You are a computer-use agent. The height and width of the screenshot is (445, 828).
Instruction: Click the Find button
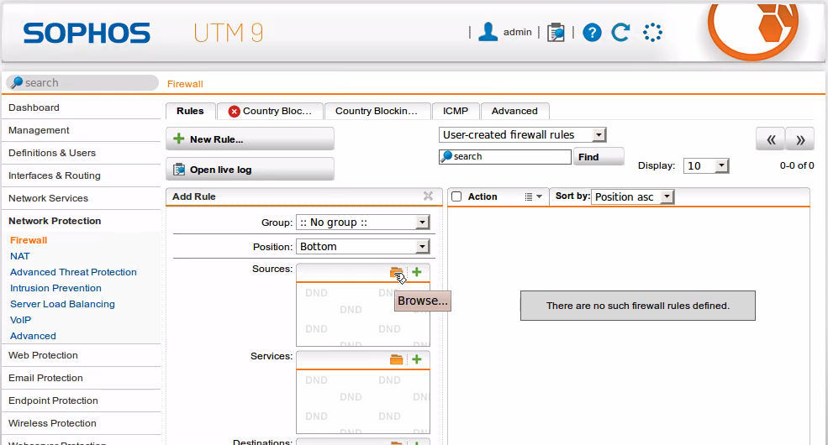coord(599,157)
